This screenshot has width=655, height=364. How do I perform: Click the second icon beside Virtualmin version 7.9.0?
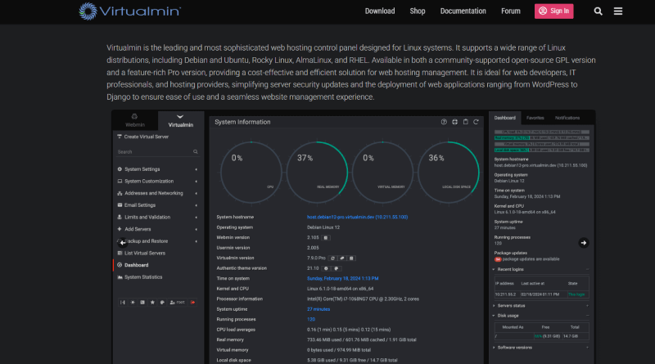coord(342,258)
